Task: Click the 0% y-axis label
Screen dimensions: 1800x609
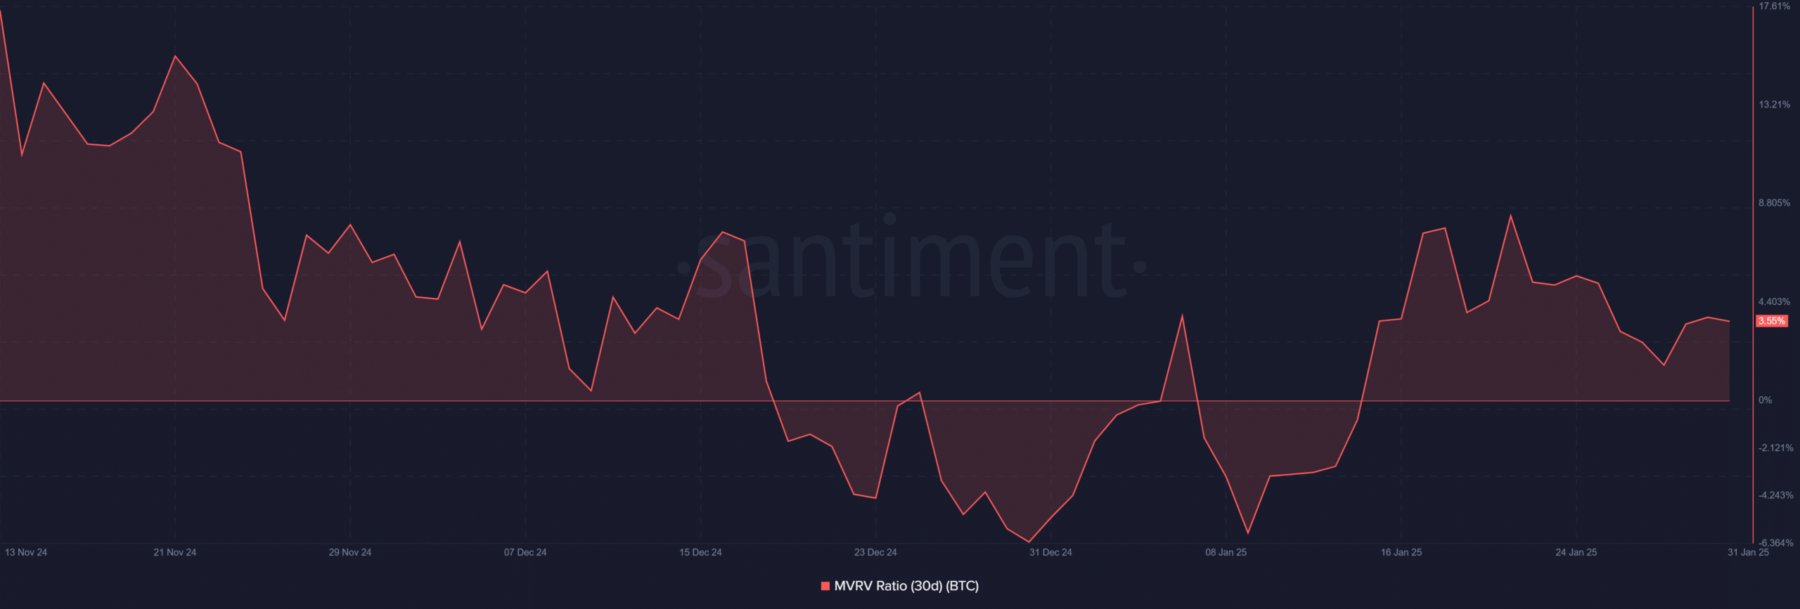Action: 1766,400
